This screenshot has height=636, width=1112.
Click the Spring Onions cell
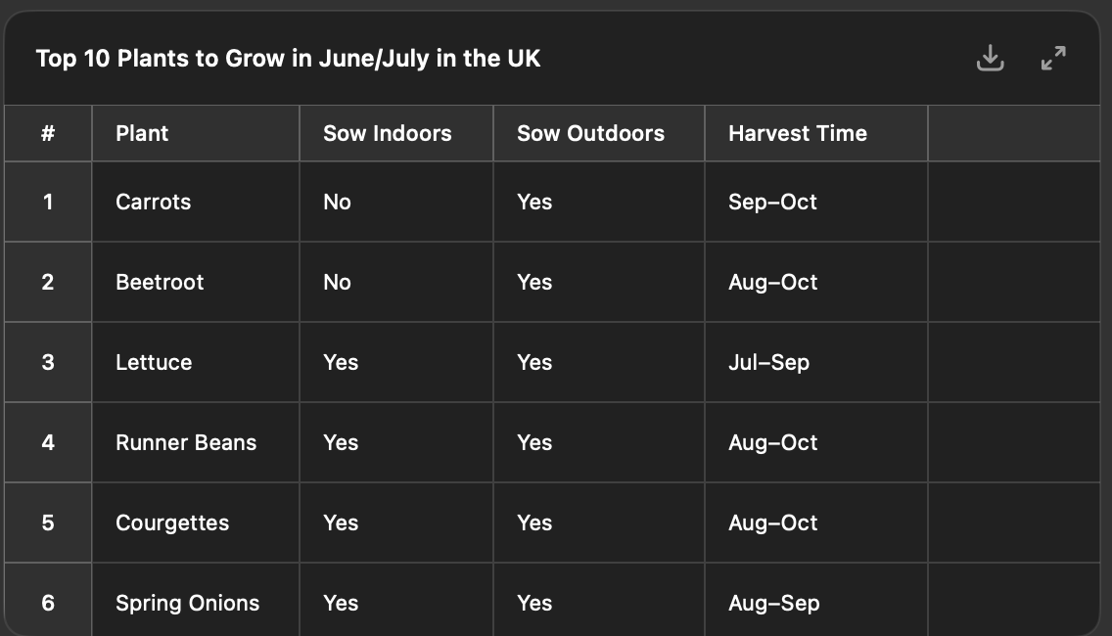188,603
